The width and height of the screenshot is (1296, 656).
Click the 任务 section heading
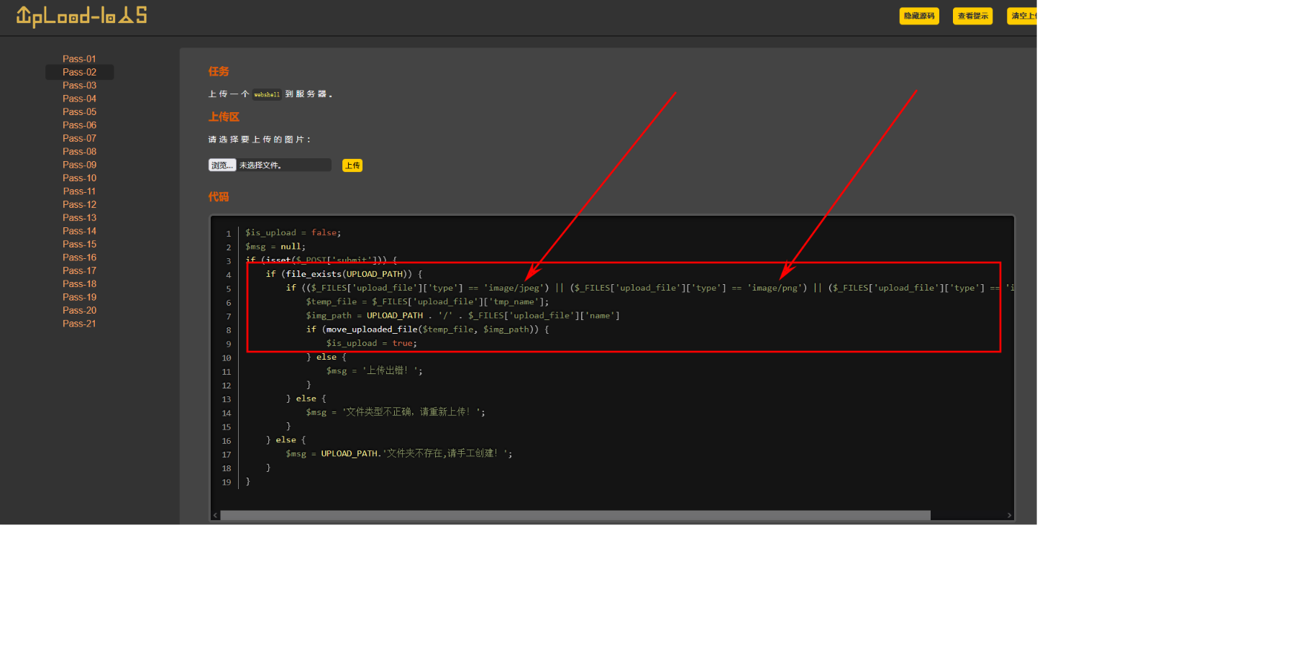pyautogui.click(x=219, y=71)
